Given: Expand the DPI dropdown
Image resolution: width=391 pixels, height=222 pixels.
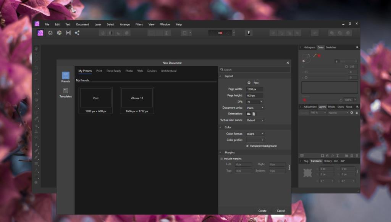Looking at the screenshot, I should [x=261, y=101].
